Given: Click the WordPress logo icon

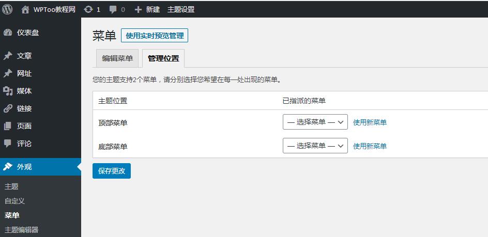Looking at the screenshot, I should (7, 9).
